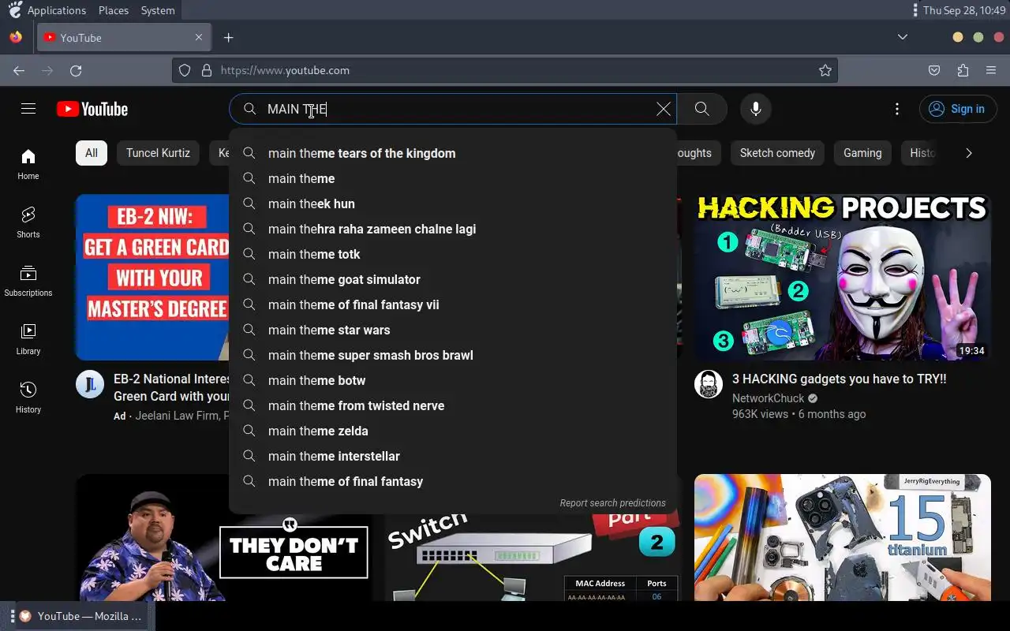
Task: Clear the search query with X
Action: (x=664, y=109)
